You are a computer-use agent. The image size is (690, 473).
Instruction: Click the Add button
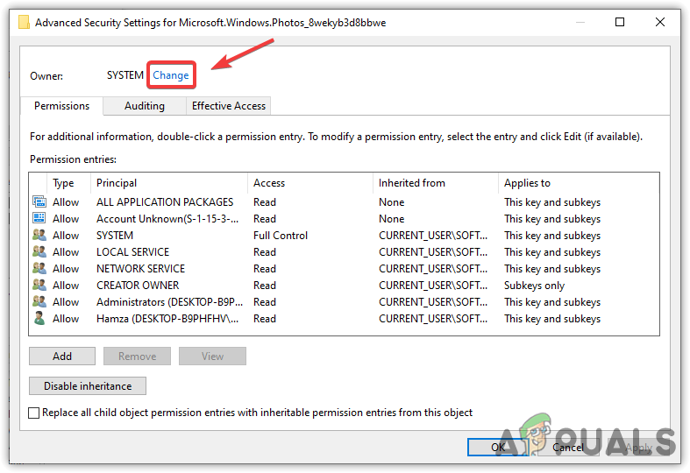tap(62, 357)
